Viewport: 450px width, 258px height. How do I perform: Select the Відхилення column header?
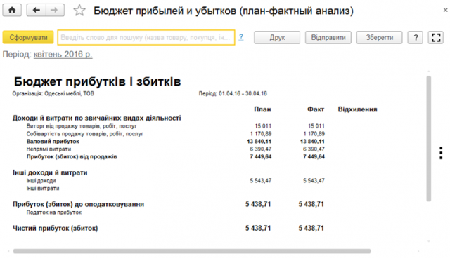357,109
